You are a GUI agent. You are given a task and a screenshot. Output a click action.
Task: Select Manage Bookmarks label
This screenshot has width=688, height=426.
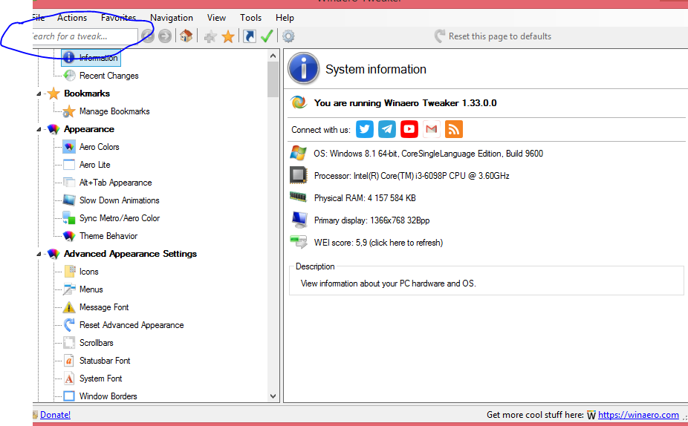114,111
